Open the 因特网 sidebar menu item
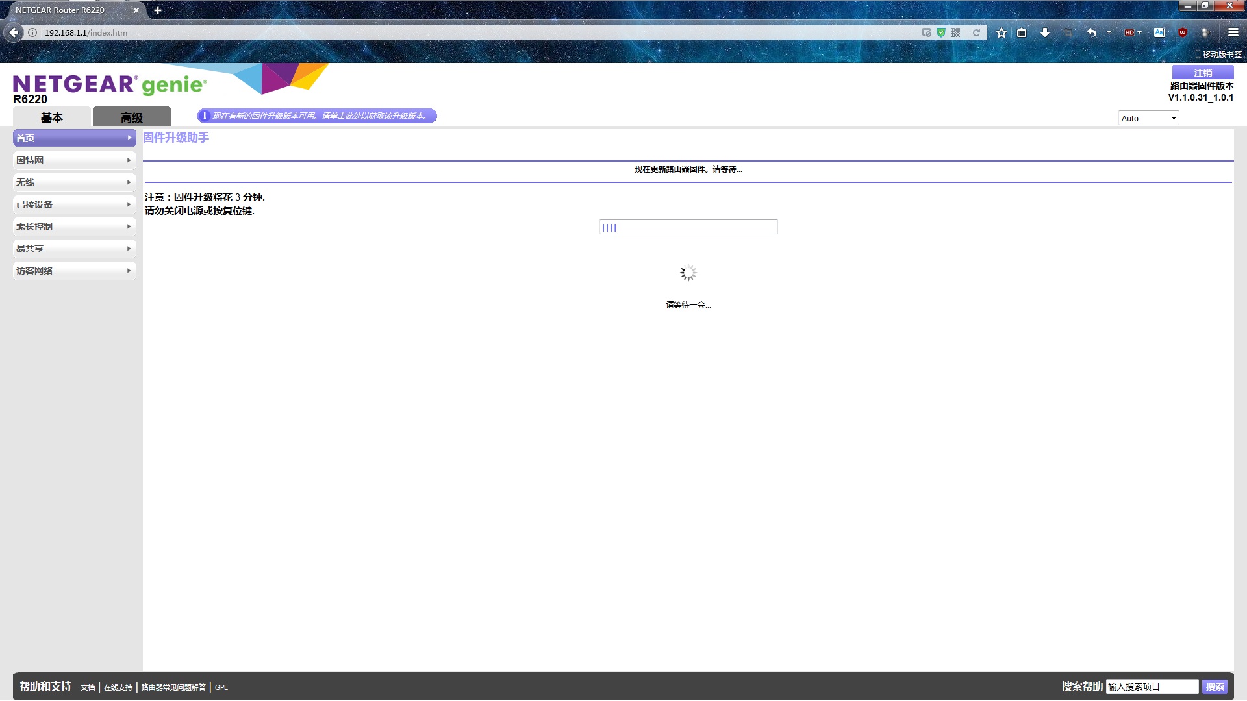 (74, 160)
